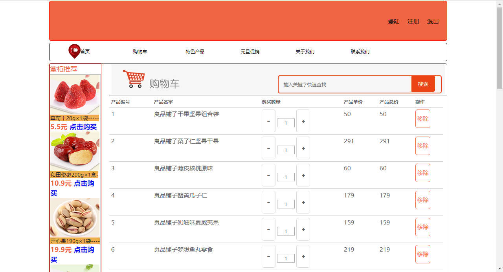Screen dimensions: 503x272
Task: Click the dried strawberry product thumbnail
Action: [75, 95]
